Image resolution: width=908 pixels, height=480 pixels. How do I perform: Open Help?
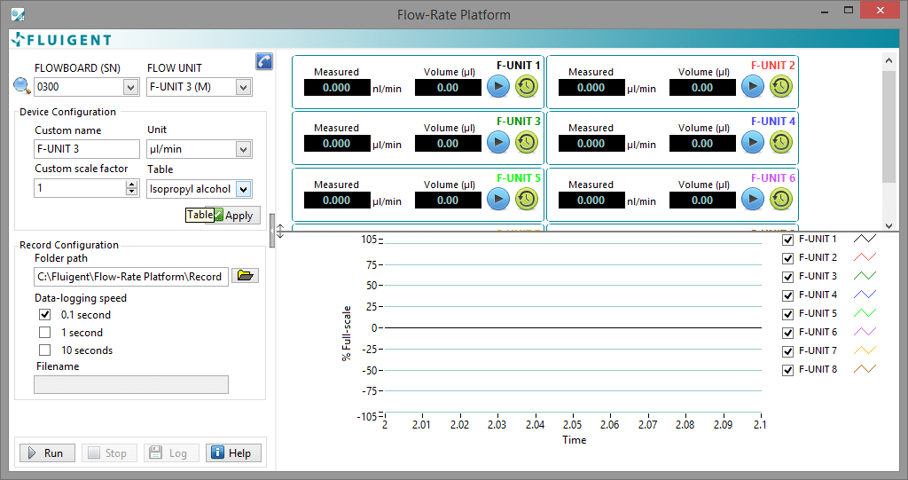[233, 452]
